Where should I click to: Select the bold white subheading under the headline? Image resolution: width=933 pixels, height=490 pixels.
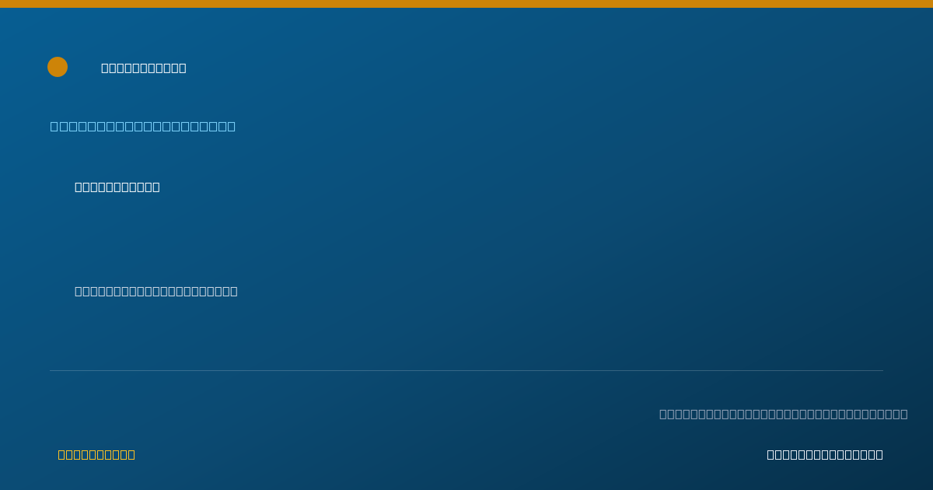(117, 187)
